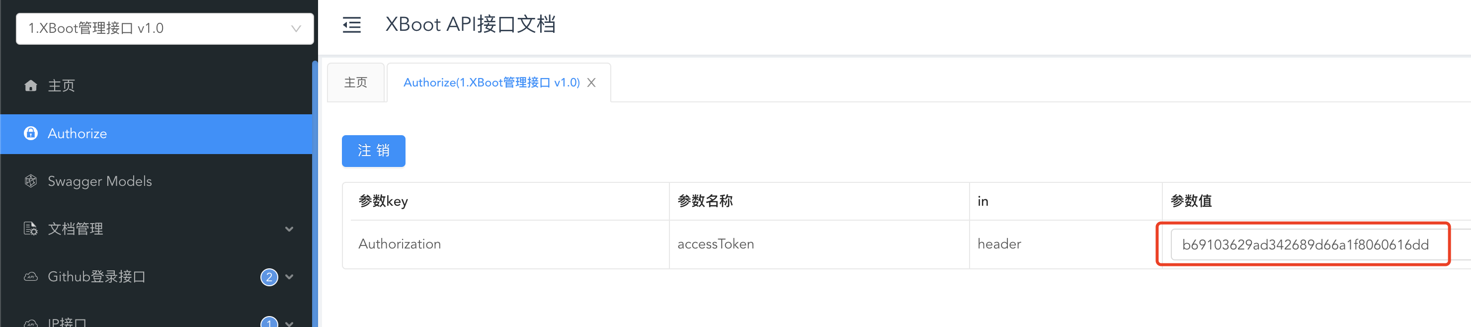Click the Swagger Models cube icon
The height and width of the screenshot is (327, 1471).
pos(31,181)
